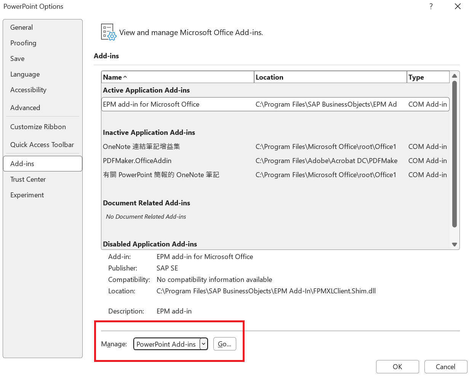Click the Adobe Acrobat PDFMaker location path
The height and width of the screenshot is (376, 469).
point(327,161)
